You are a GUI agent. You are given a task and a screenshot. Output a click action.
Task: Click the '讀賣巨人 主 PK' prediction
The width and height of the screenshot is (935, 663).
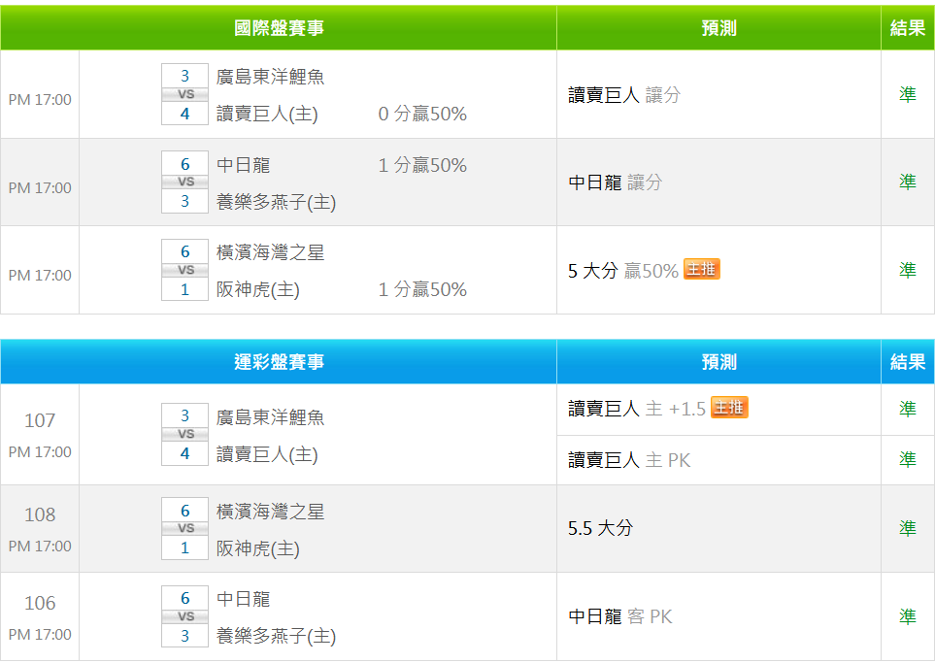tap(629, 460)
